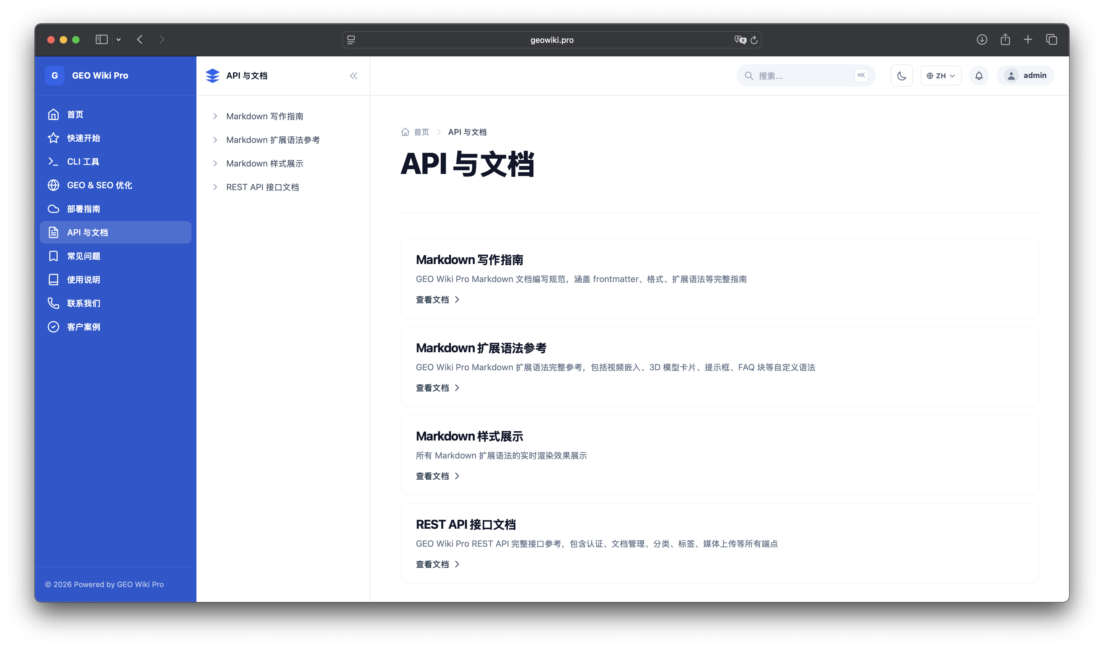This screenshot has width=1104, height=648.
Task: Expand REST API 接口文档 tree item
Action: click(215, 187)
